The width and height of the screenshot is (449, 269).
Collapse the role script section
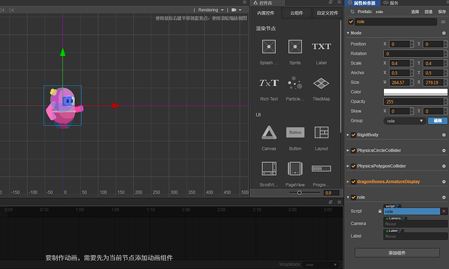[348, 197]
